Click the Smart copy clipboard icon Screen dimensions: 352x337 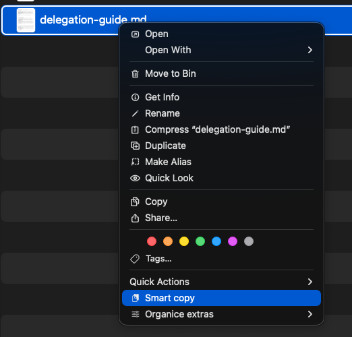(136, 298)
